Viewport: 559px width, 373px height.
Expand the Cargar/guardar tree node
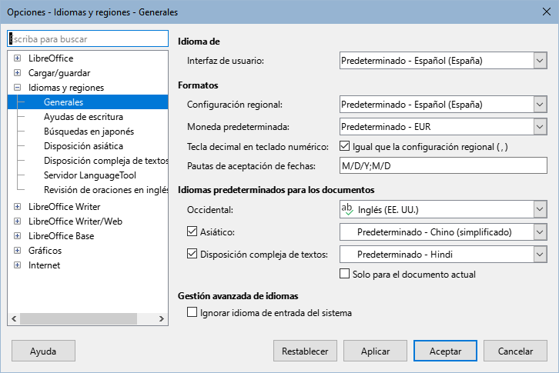pos(17,72)
